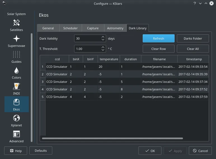Sort by the binY column header
Image resolution: width=216 pixels, height=159 pixels.
[90, 59]
